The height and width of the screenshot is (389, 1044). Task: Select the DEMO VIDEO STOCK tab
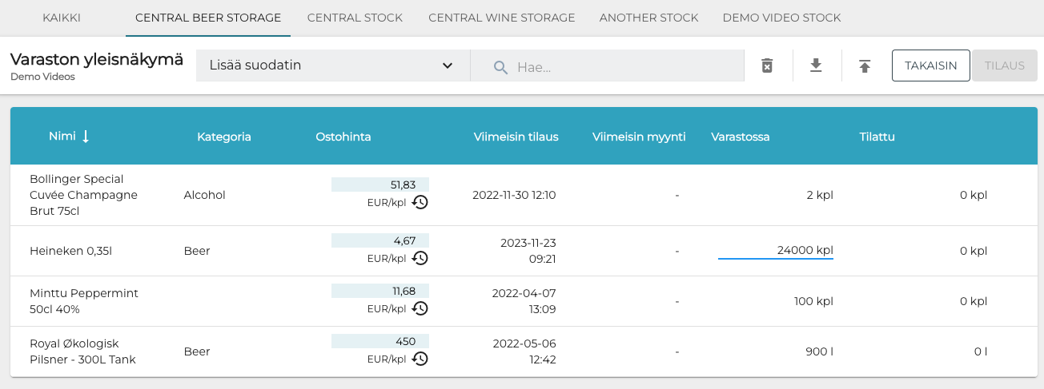click(x=781, y=18)
